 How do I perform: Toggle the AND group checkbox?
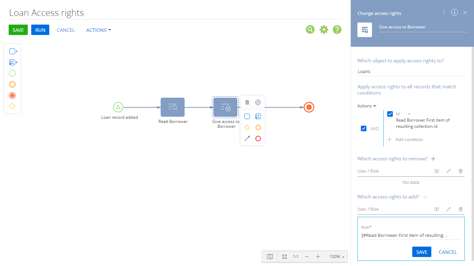(364, 128)
